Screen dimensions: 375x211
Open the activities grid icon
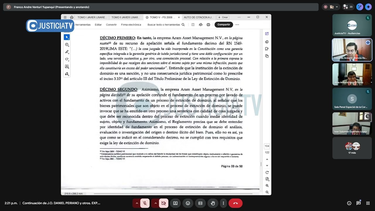[368, 203]
